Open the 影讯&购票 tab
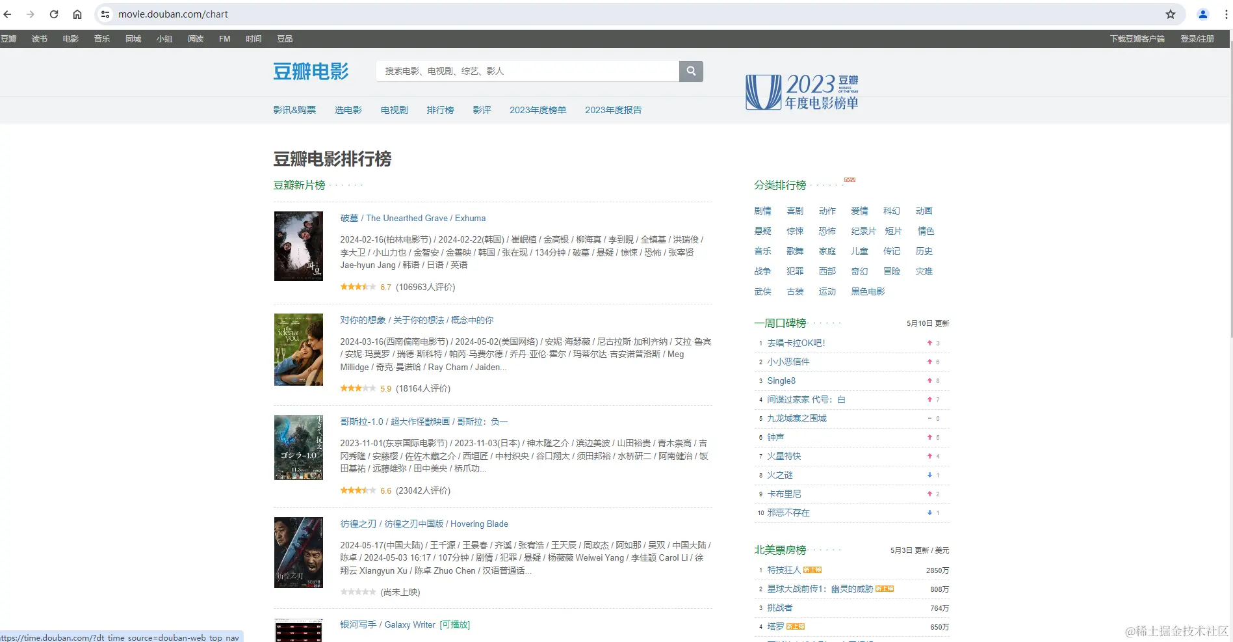This screenshot has height=642, width=1233. tap(294, 110)
